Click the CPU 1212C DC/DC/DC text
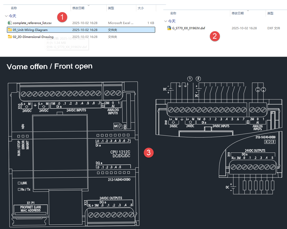 pyautogui.click(x=120, y=154)
